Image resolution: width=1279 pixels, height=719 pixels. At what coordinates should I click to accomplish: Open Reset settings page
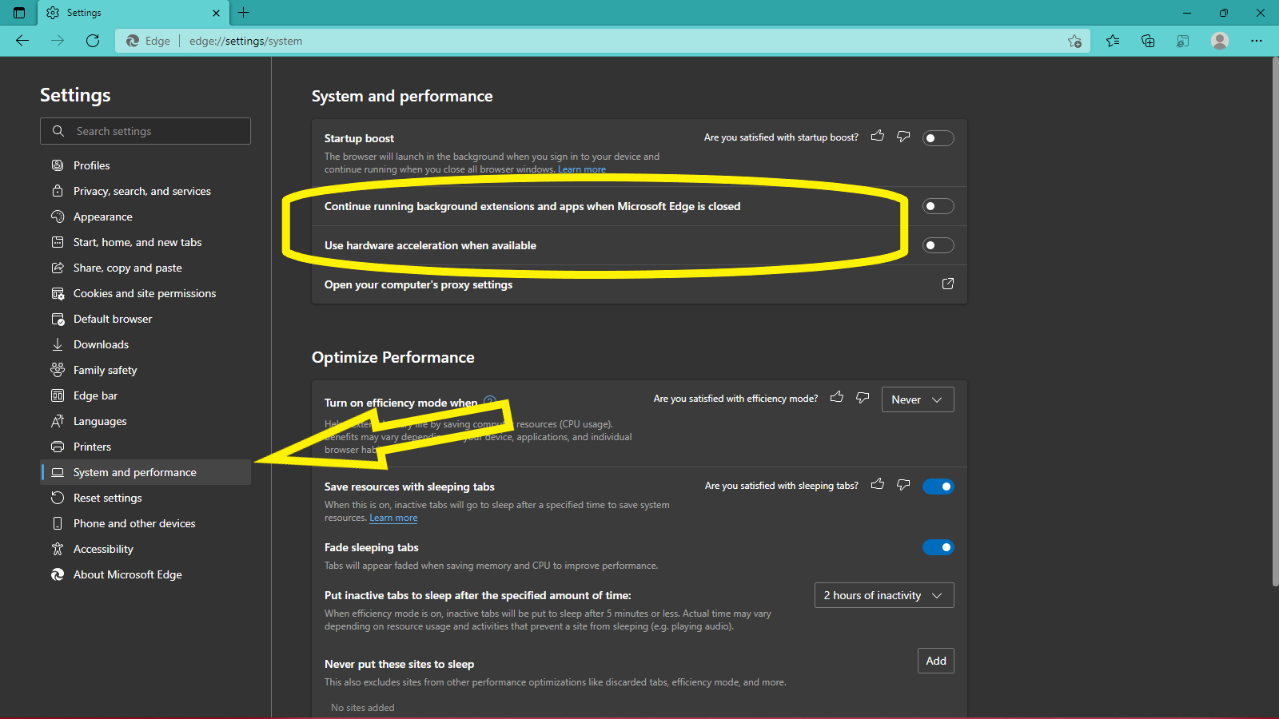point(145,498)
